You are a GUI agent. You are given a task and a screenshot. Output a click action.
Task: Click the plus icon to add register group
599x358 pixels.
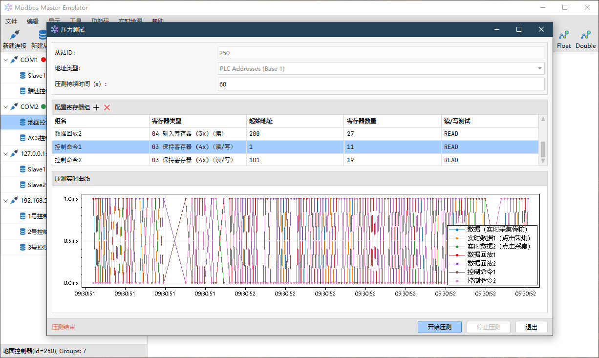96,107
